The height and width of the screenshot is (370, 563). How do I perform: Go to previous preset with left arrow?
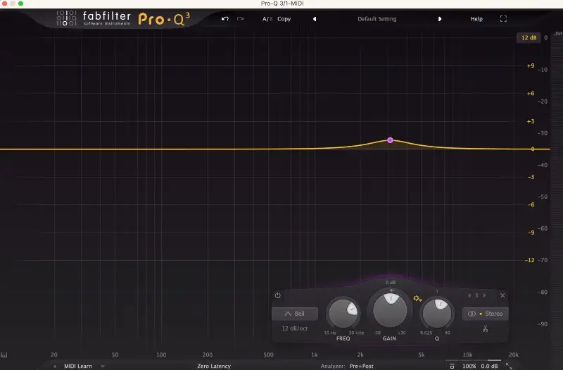(x=315, y=19)
